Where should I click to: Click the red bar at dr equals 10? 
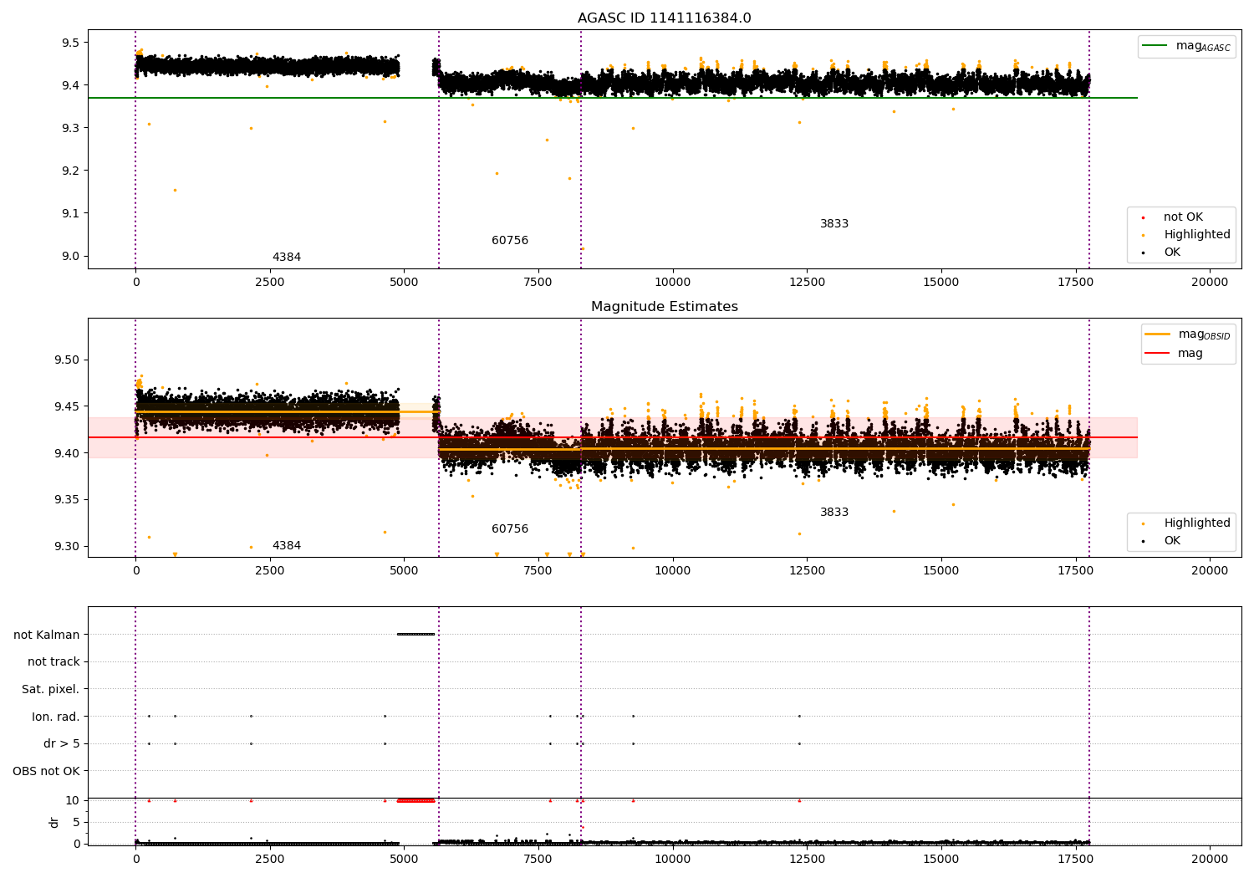pos(415,801)
